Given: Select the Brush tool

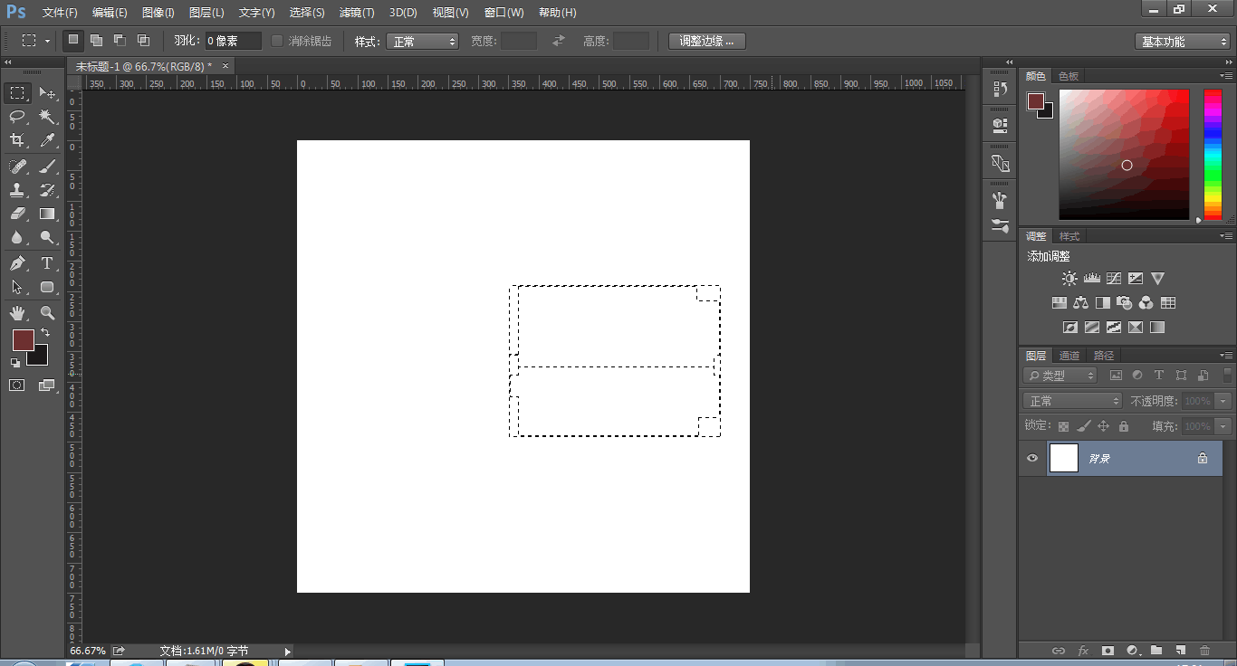Looking at the screenshot, I should click(x=47, y=166).
